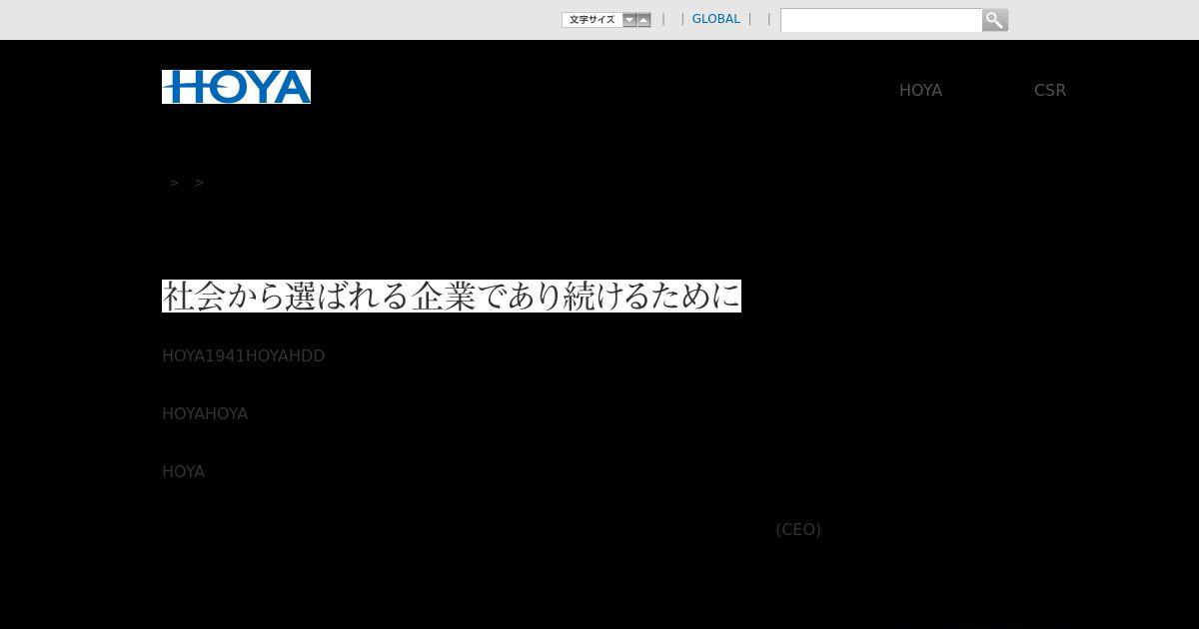Image resolution: width=1199 pixels, height=629 pixels.
Task: Click the magnifier search button
Action: (994, 20)
